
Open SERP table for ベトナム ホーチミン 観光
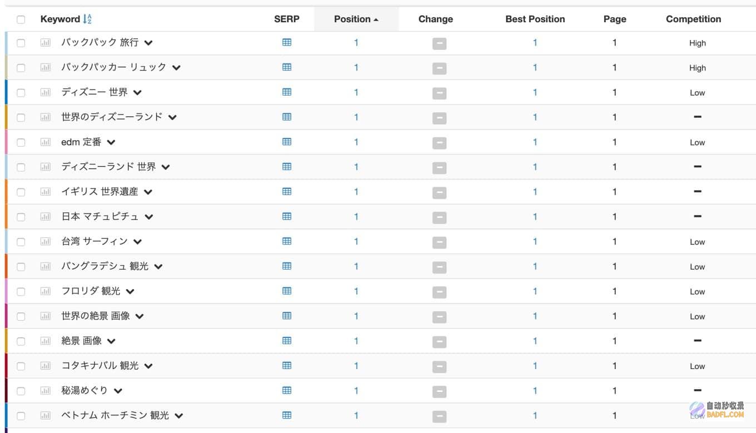point(287,415)
